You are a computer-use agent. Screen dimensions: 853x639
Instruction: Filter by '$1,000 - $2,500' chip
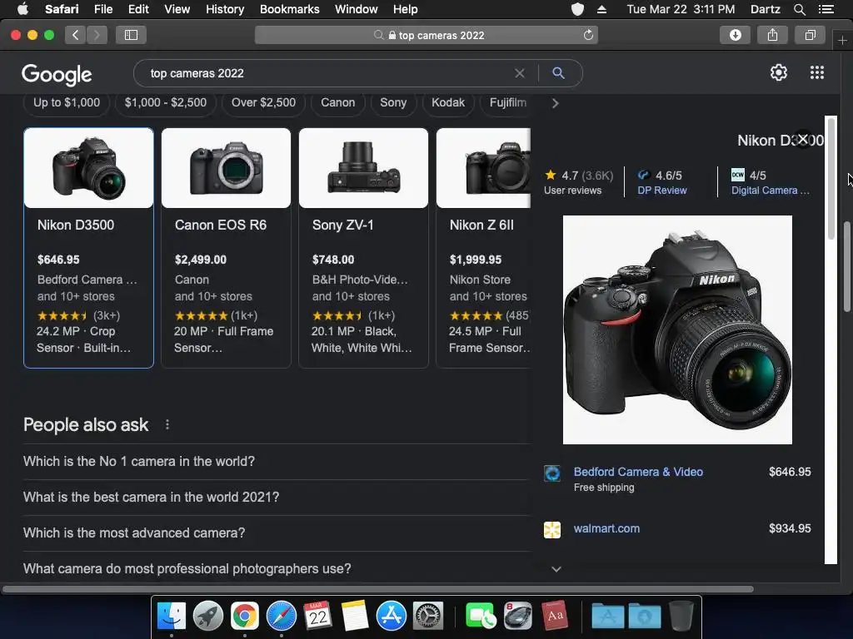tap(166, 102)
